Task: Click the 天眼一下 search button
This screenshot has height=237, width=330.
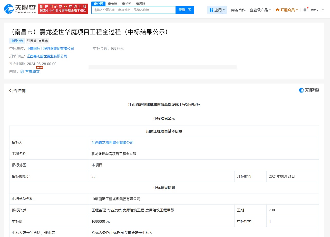Action: pos(185,10)
